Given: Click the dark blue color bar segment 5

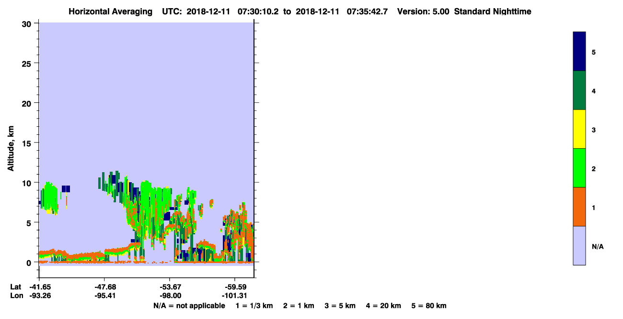Looking at the screenshot, I should pos(579,52).
